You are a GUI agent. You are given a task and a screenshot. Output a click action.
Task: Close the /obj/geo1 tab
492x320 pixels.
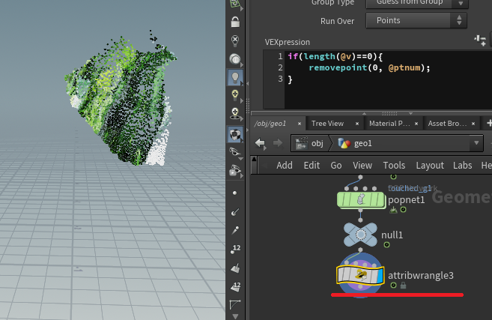point(300,124)
